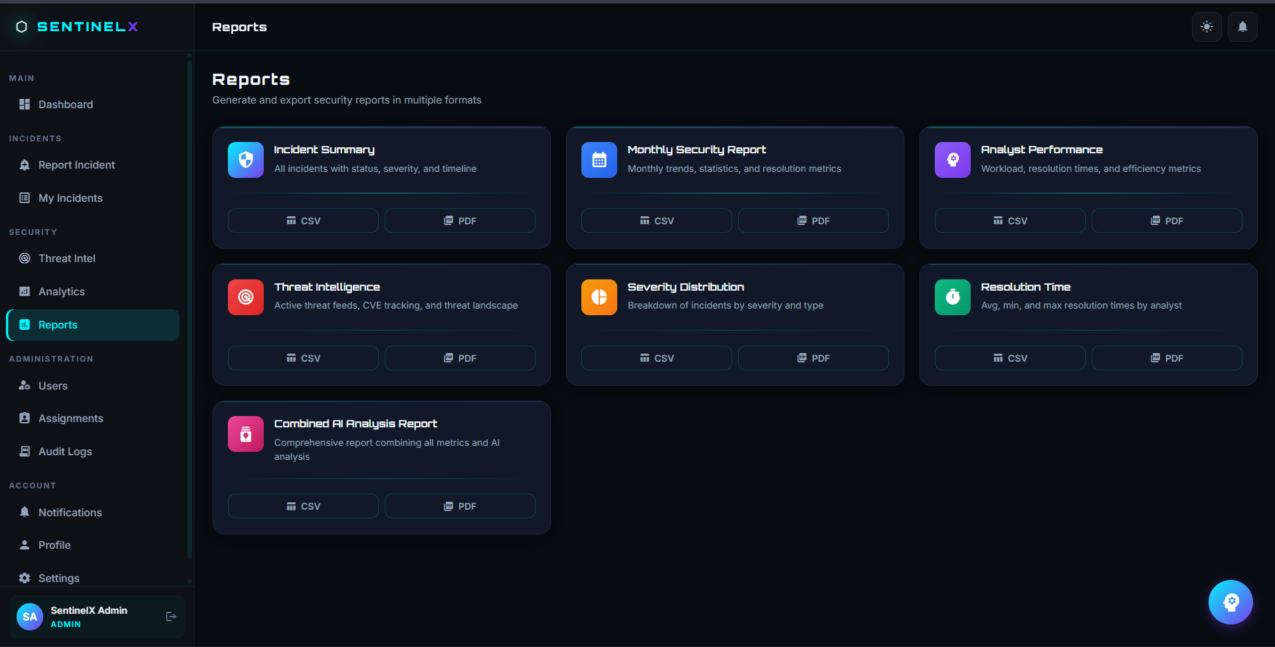Screen dimensions: 1275x647
Task: Export Analyst Performance as CSV
Action: 1010,221
